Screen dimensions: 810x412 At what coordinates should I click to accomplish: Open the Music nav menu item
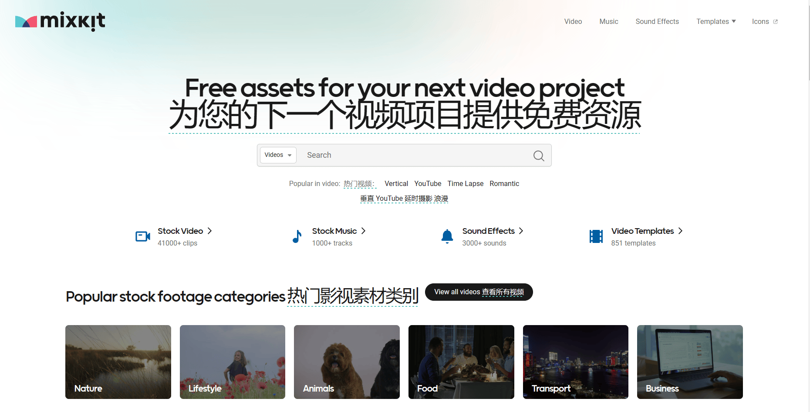pyautogui.click(x=608, y=22)
